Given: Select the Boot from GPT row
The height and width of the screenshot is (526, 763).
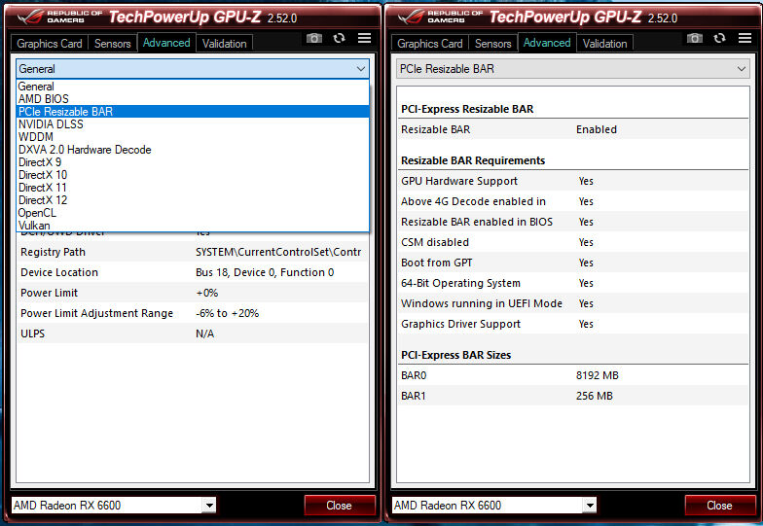Looking at the screenshot, I should [573, 263].
